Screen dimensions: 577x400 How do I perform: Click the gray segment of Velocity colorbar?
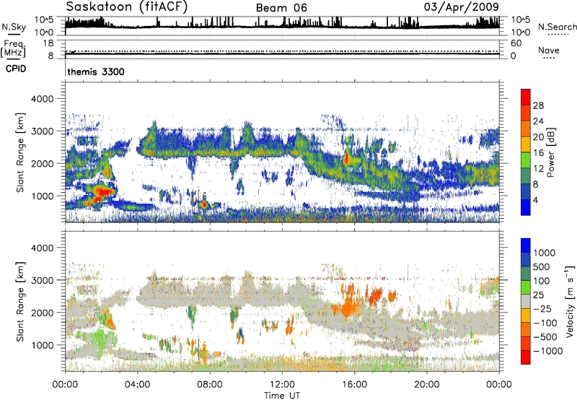tap(526, 302)
